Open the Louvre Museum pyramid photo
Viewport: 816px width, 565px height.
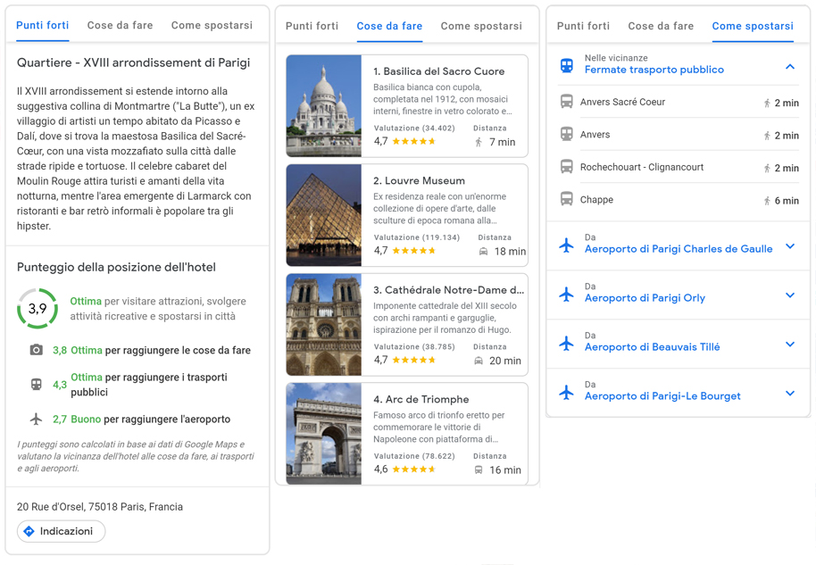click(x=324, y=215)
